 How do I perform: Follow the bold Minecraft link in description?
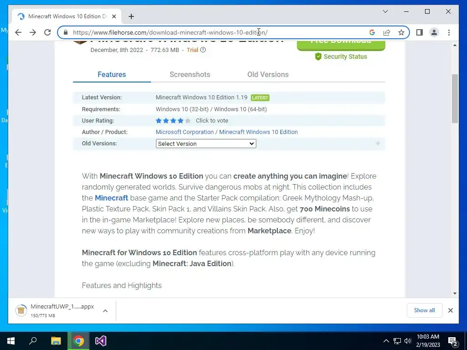(111, 198)
